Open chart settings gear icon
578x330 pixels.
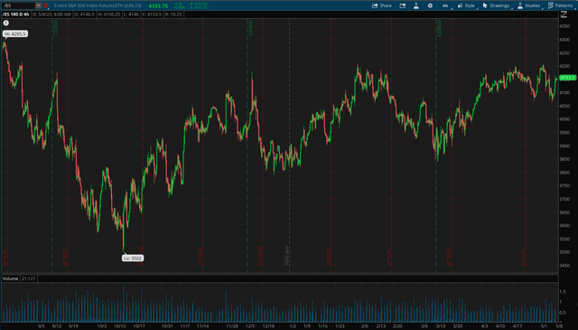tap(430, 5)
